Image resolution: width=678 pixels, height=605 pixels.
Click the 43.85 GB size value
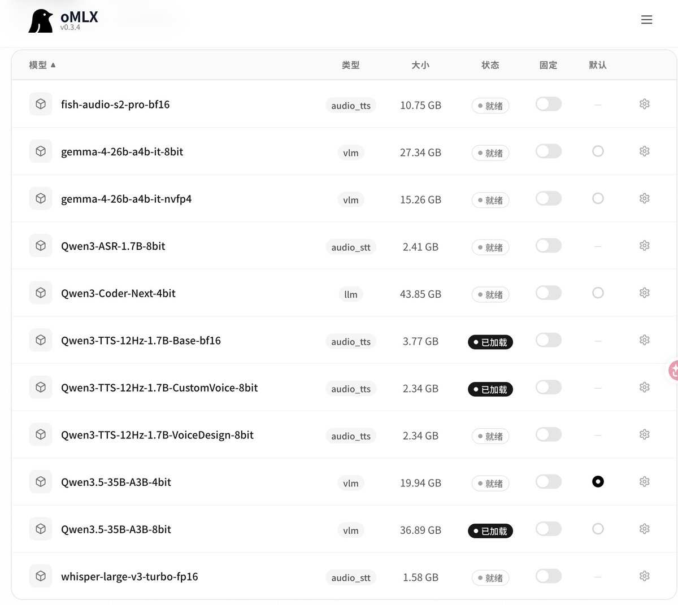[420, 294]
